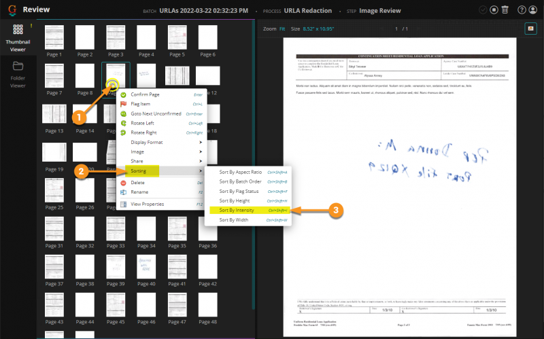Click the Grooper logo icon
The height and width of the screenshot is (339, 544).
coord(12,10)
